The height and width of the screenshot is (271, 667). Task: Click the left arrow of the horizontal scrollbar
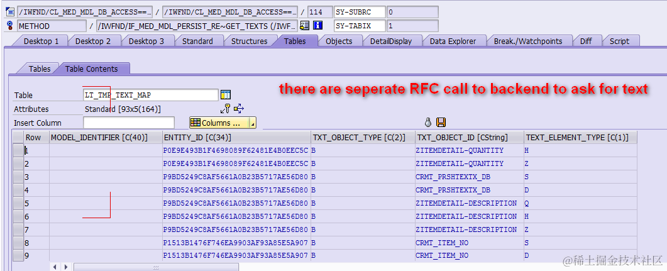coord(55,267)
